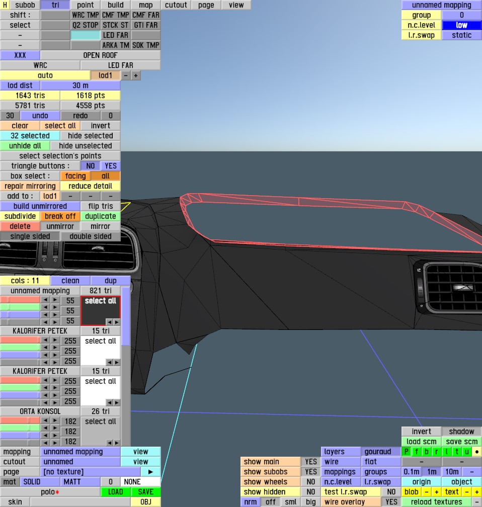Click the P layer button
Screen dimensions: 482x507
(407, 451)
